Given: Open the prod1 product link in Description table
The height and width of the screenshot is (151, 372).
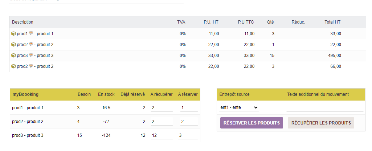Looking at the screenshot, I should [x=22, y=34].
